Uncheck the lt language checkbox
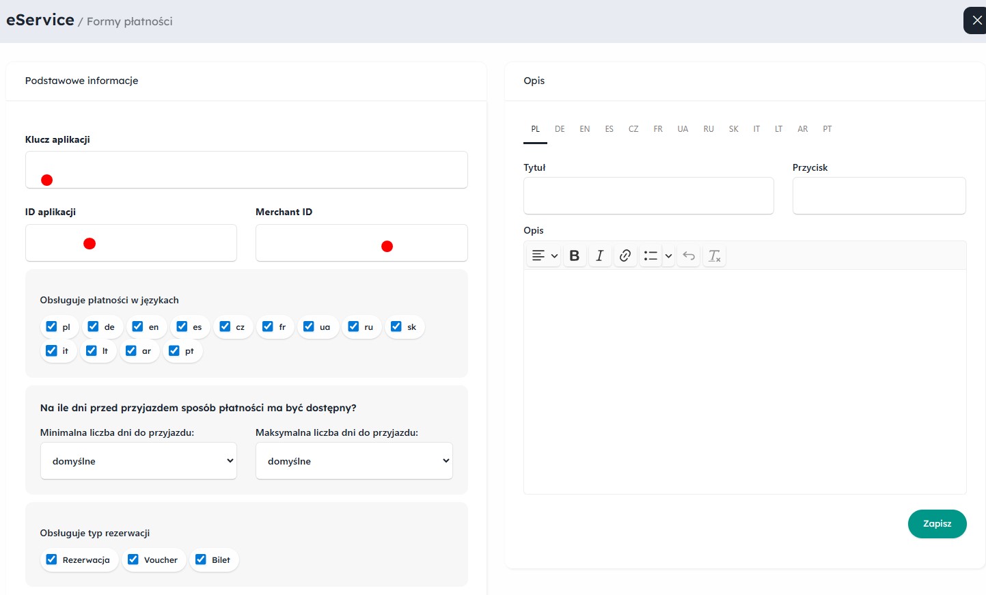Image resolution: width=986 pixels, height=595 pixels. [x=92, y=350]
